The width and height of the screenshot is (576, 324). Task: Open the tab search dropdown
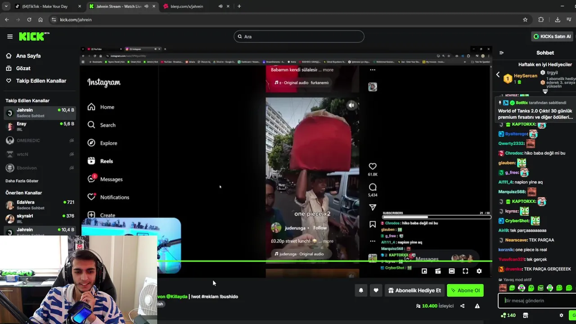(x=6, y=6)
